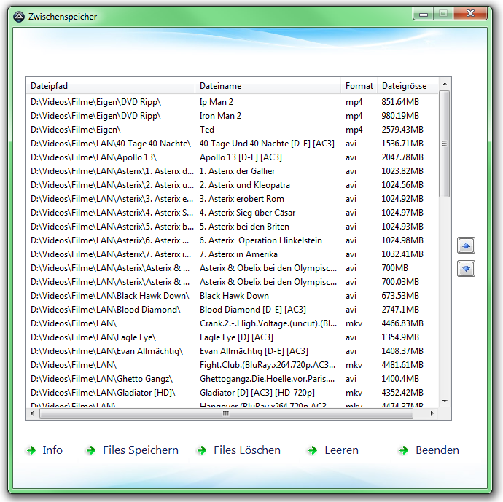Click the move-down arrow icon
This screenshot has width=503, height=502.
[466, 269]
